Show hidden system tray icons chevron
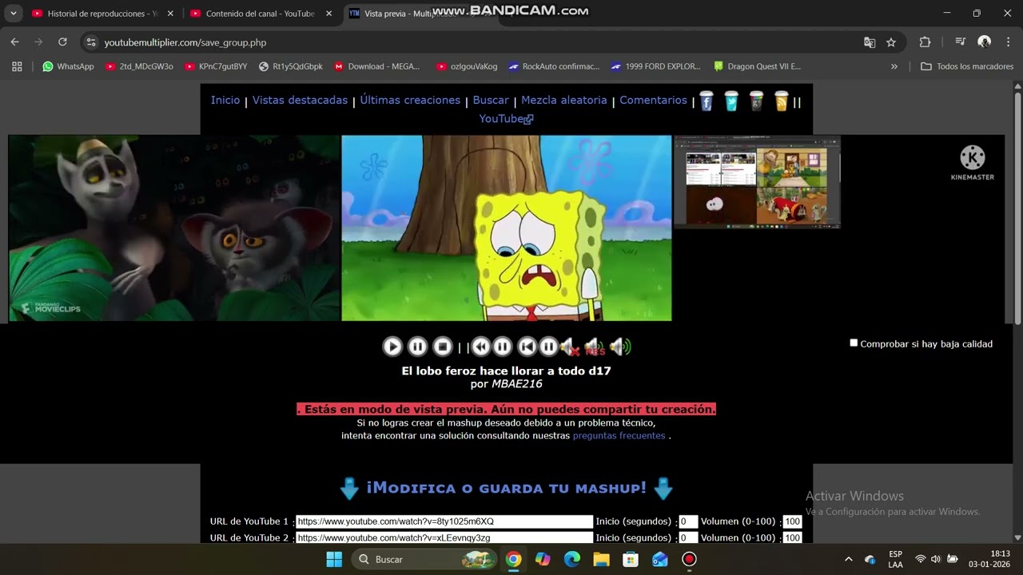Viewport: 1023px width, 575px height. [848, 559]
